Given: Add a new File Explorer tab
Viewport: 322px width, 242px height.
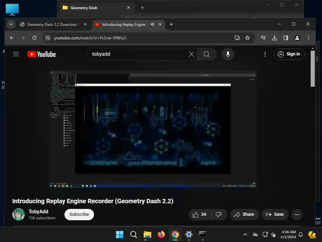Looking at the screenshot, I should pyautogui.click(x=142, y=8).
